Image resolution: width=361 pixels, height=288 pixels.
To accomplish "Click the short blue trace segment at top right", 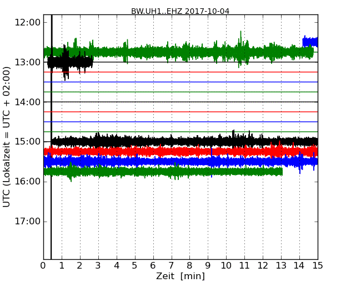I will point(310,42).
